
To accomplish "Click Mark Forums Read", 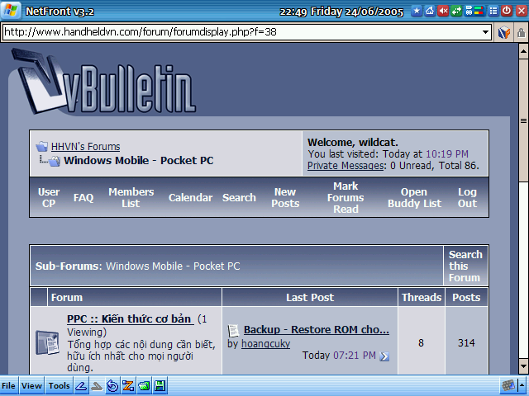I will (x=346, y=197).
